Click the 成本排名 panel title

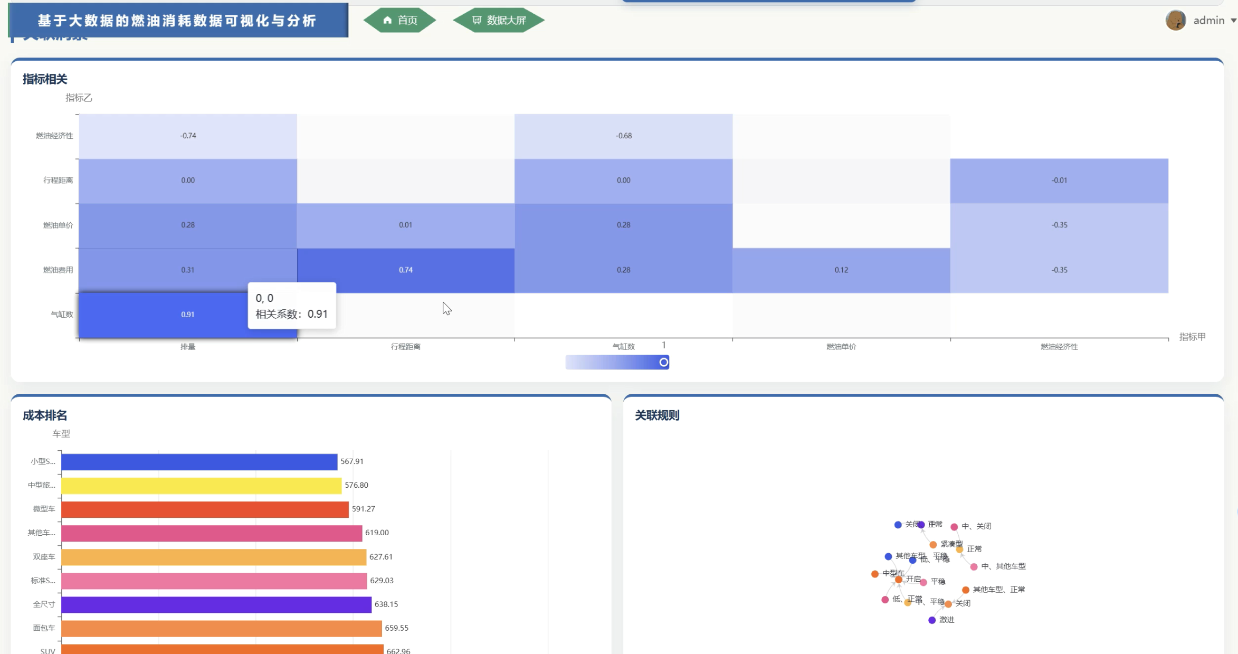click(45, 415)
